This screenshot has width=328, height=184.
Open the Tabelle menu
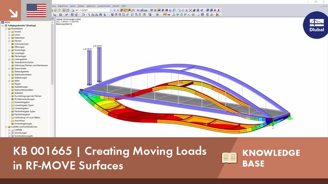[81, 6]
